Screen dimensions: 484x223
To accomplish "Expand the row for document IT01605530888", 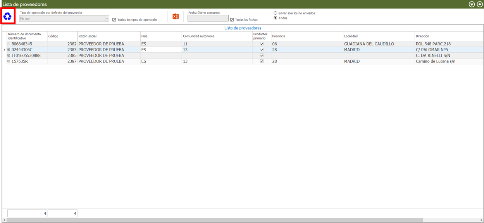I will (x=9, y=55).
